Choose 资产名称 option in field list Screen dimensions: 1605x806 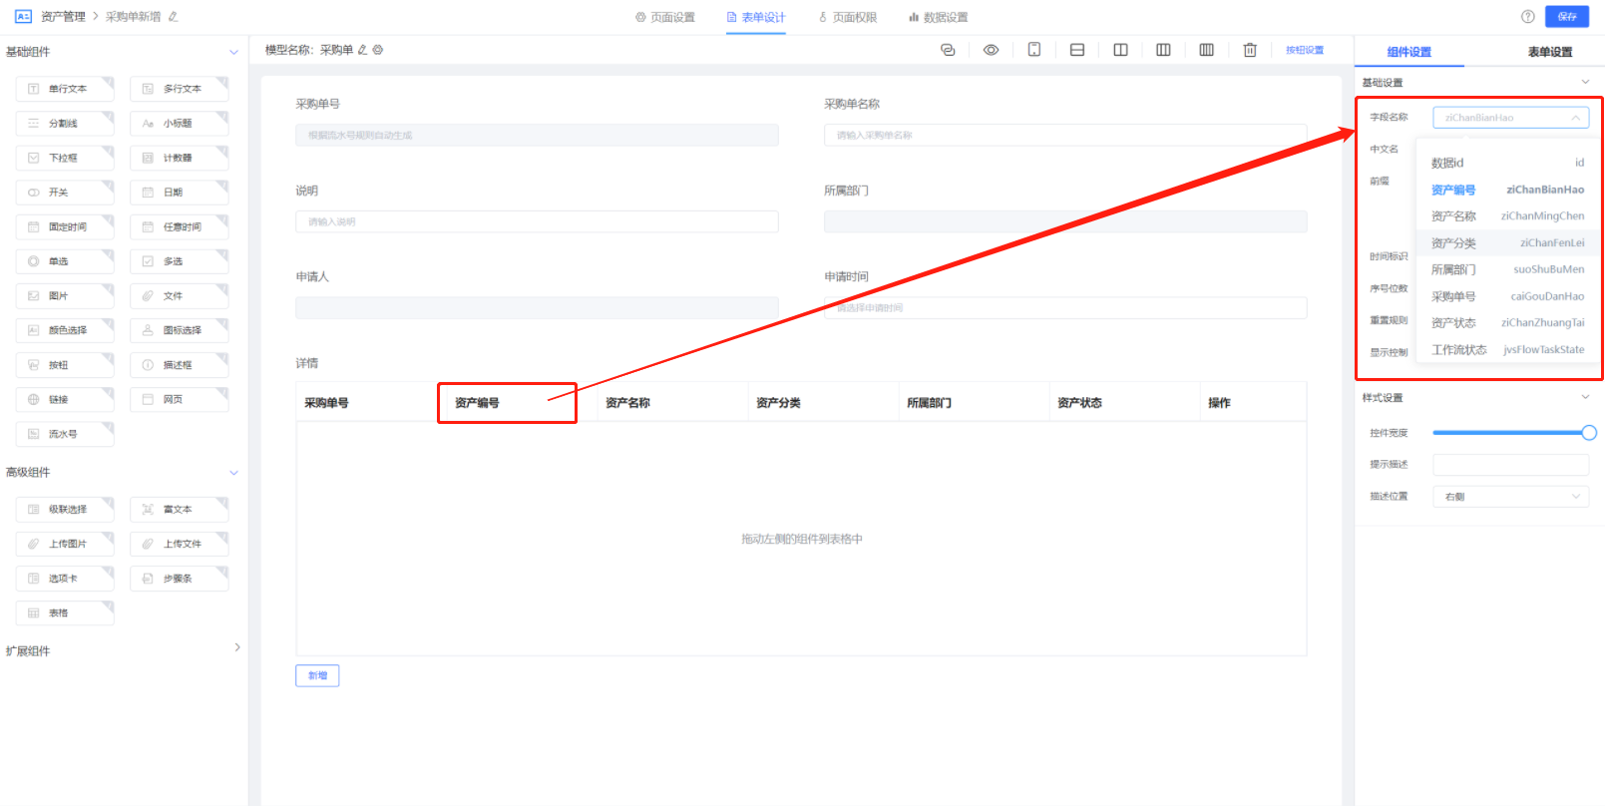click(1507, 216)
